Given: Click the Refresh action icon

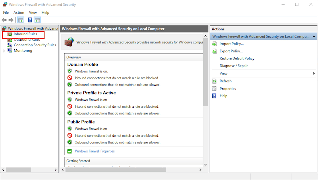Looking at the screenshot, I should (214, 81).
